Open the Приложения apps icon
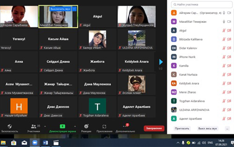Screen dimensions: 234x147 tap(104, 127)
